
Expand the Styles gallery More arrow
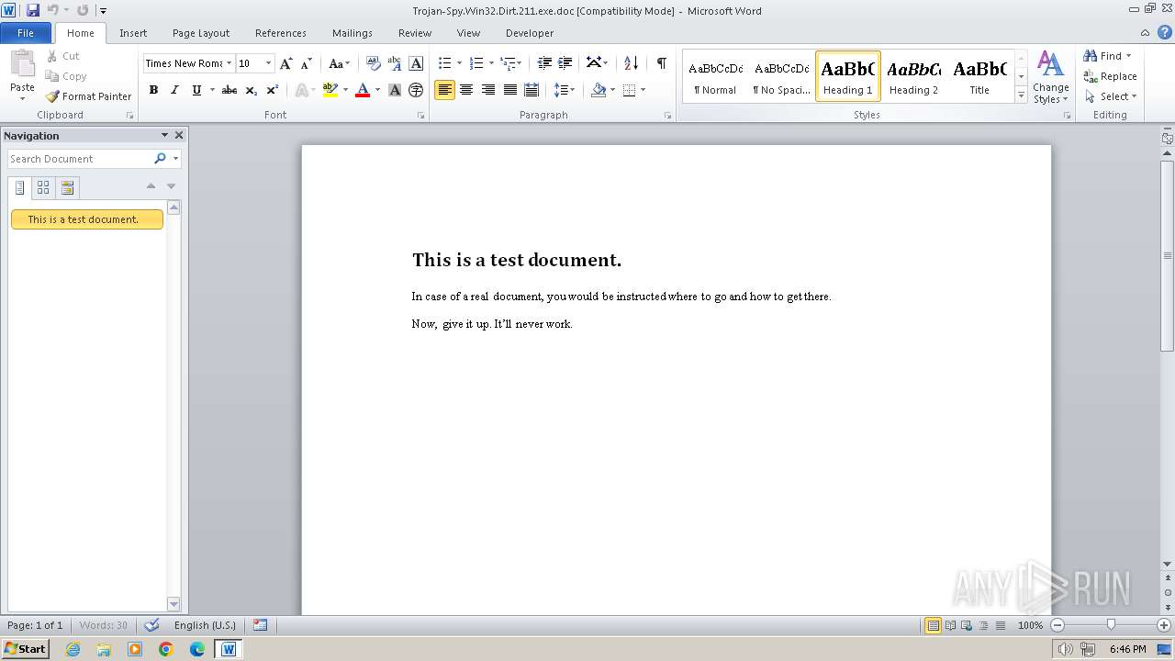[1021, 95]
